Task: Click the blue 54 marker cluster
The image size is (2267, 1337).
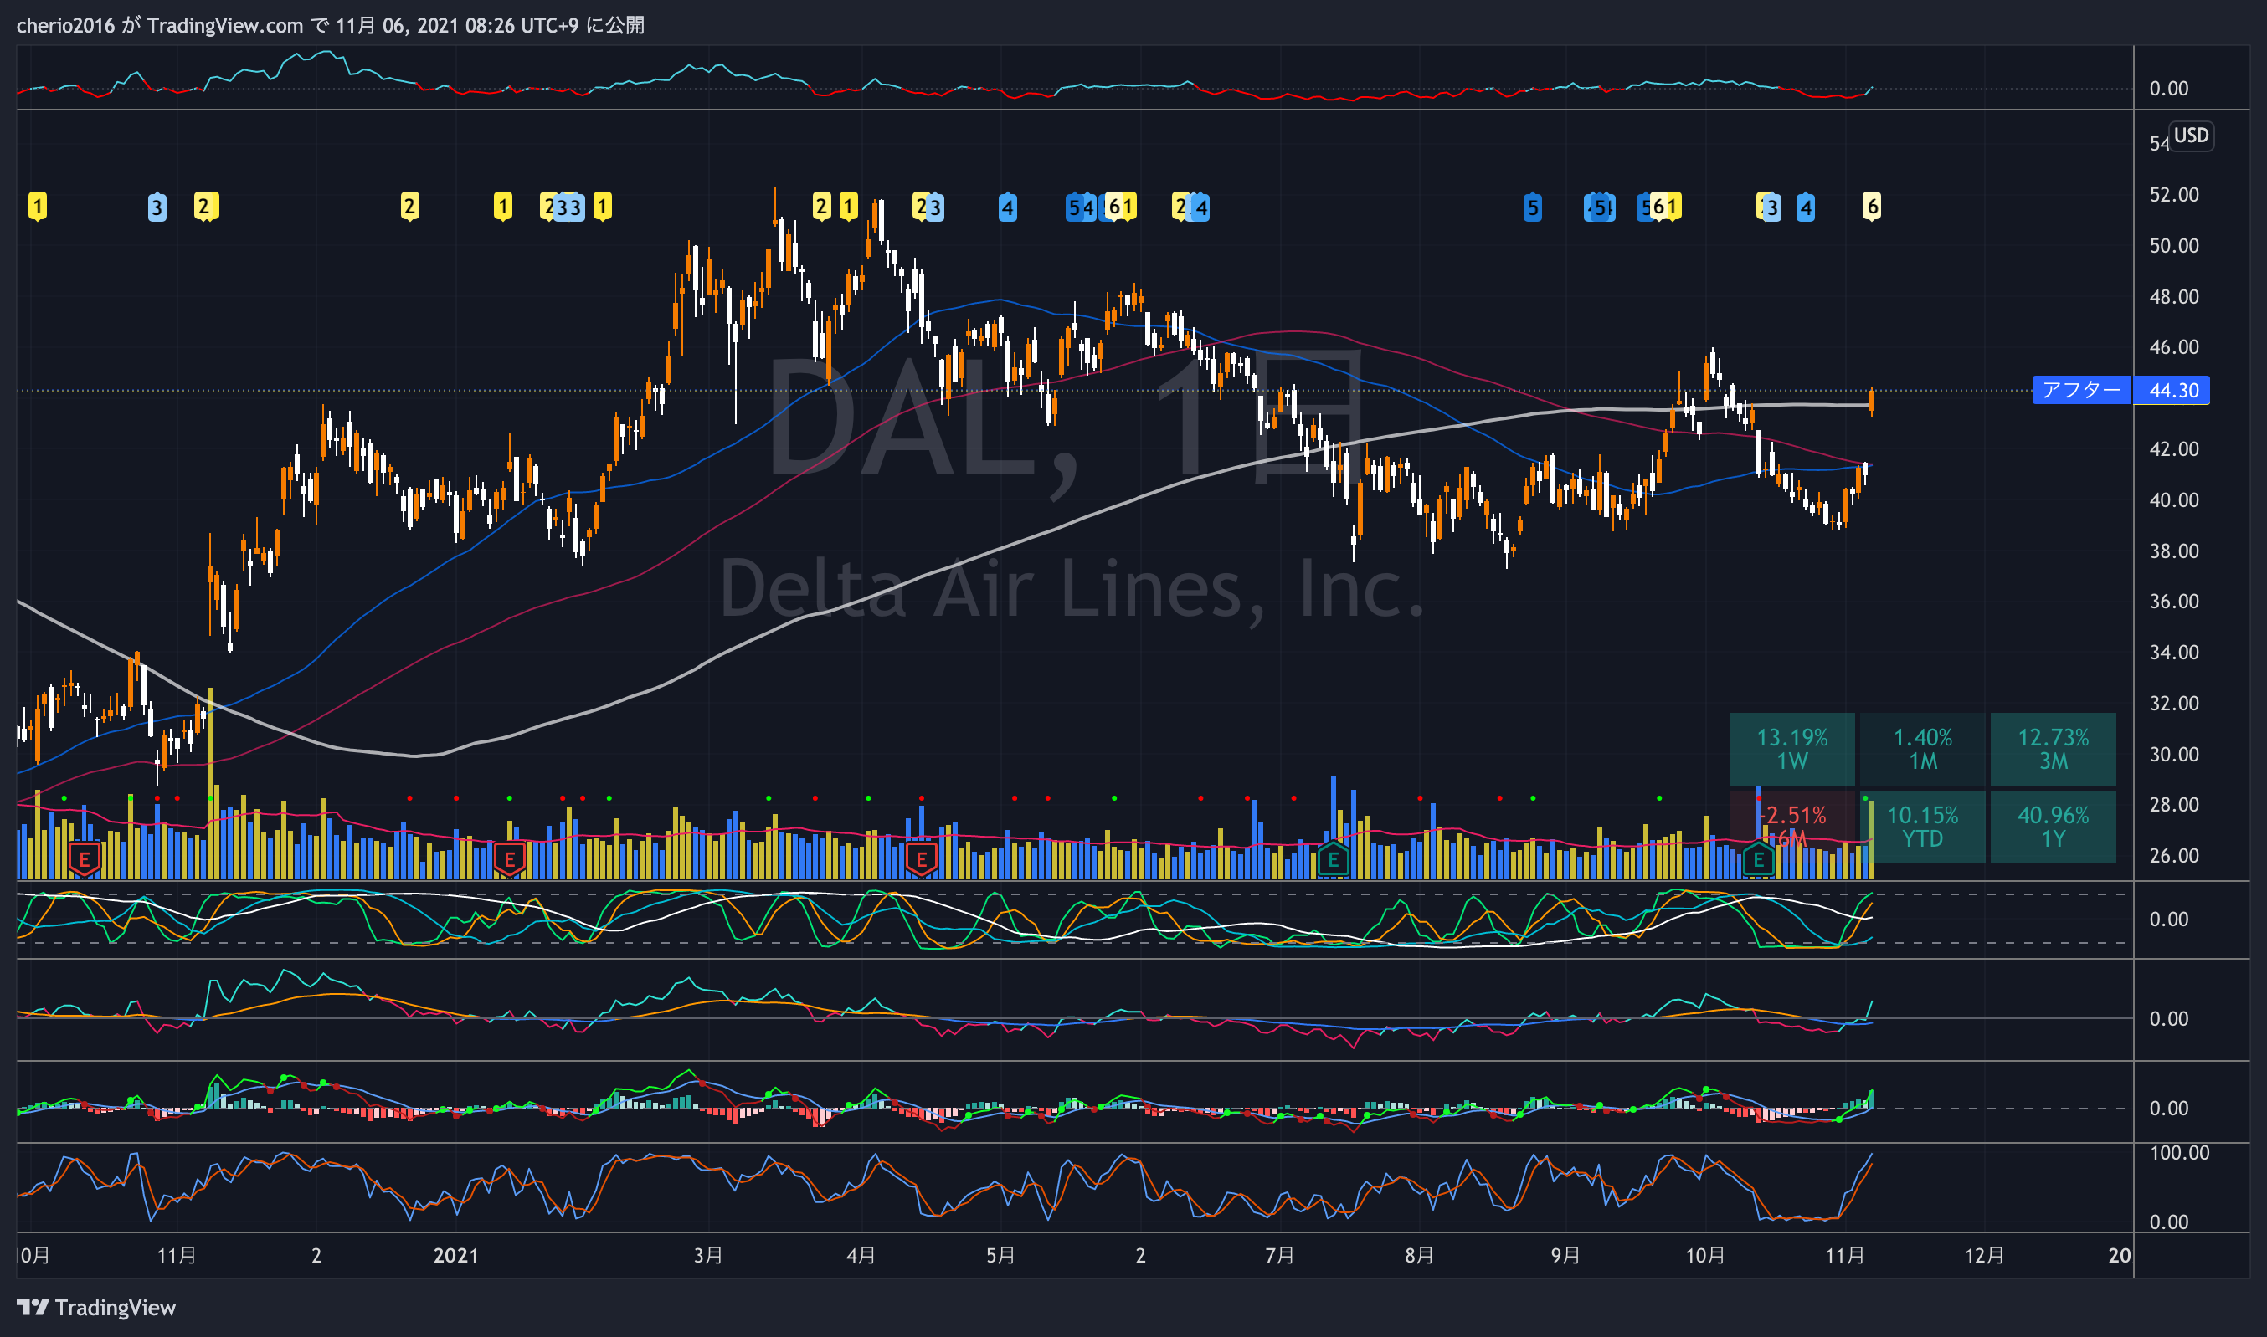Action: 1080,207
